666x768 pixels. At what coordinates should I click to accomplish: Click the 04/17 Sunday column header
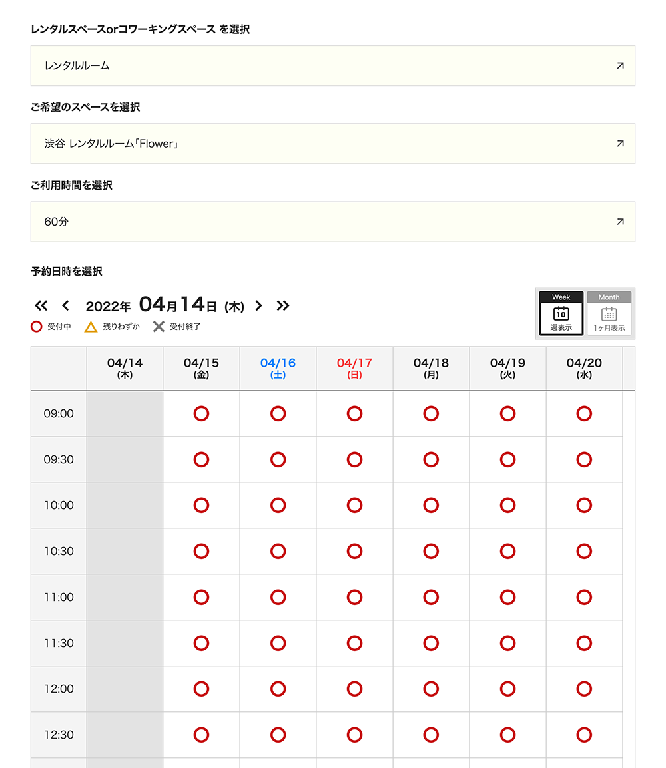pyautogui.click(x=354, y=368)
